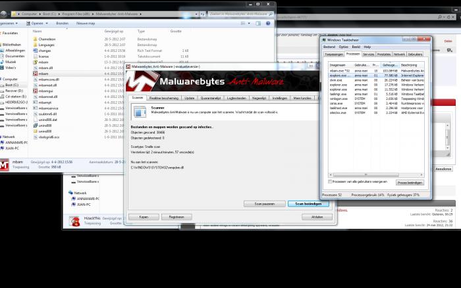This screenshot has width=461, height=288.
Task: Select the mbampt file
Action: 45,103
